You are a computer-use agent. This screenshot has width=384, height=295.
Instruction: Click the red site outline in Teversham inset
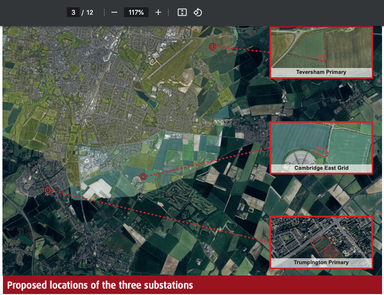pos(322,58)
